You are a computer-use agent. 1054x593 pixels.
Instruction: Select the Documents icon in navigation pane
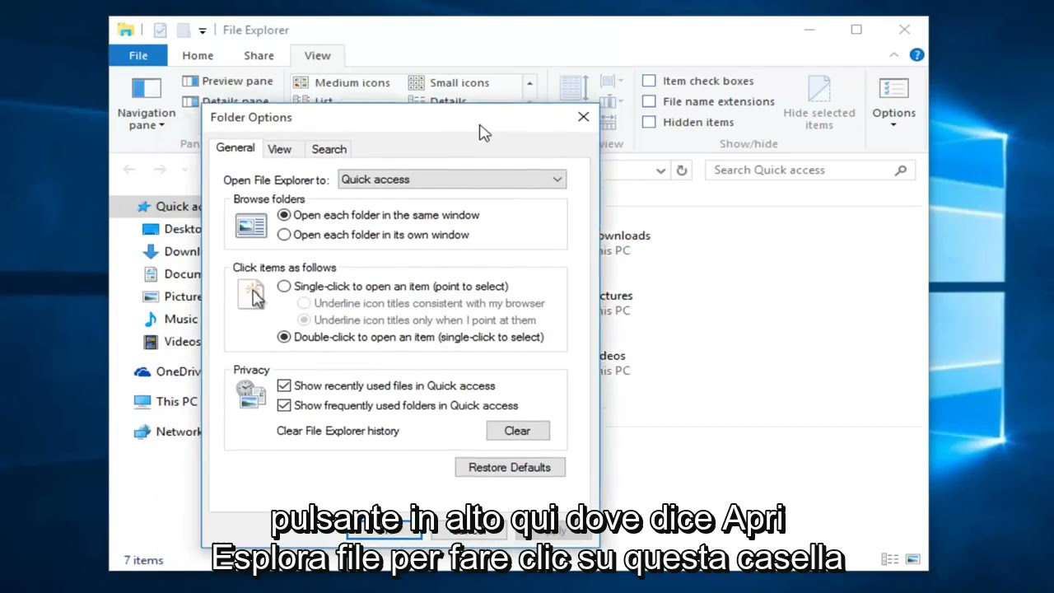tap(151, 274)
